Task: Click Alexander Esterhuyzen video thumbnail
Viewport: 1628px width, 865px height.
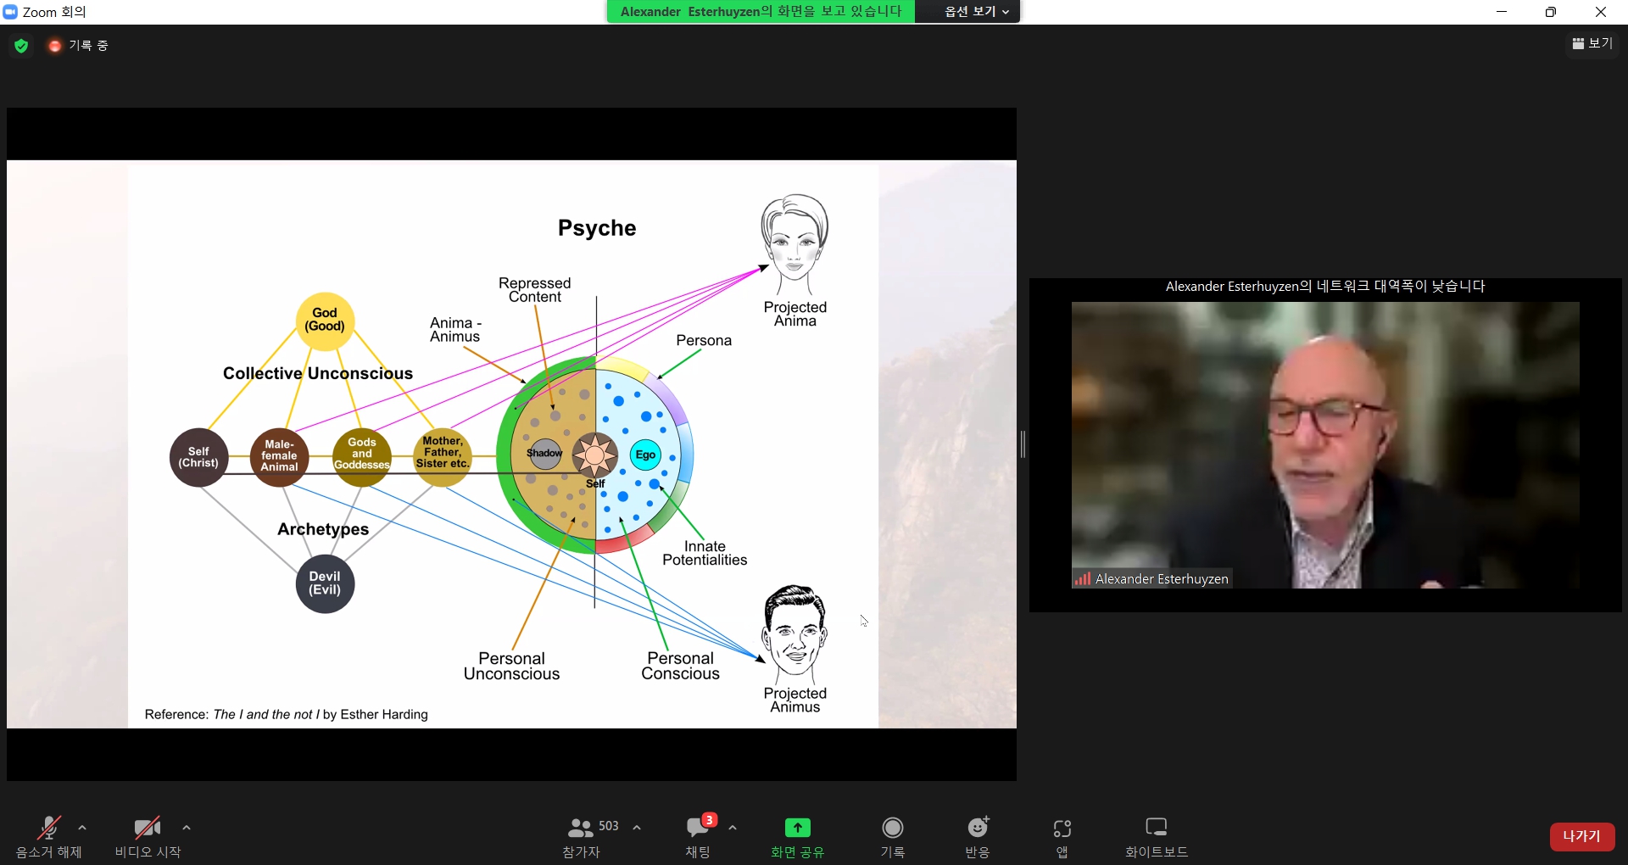Action: point(1325,445)
